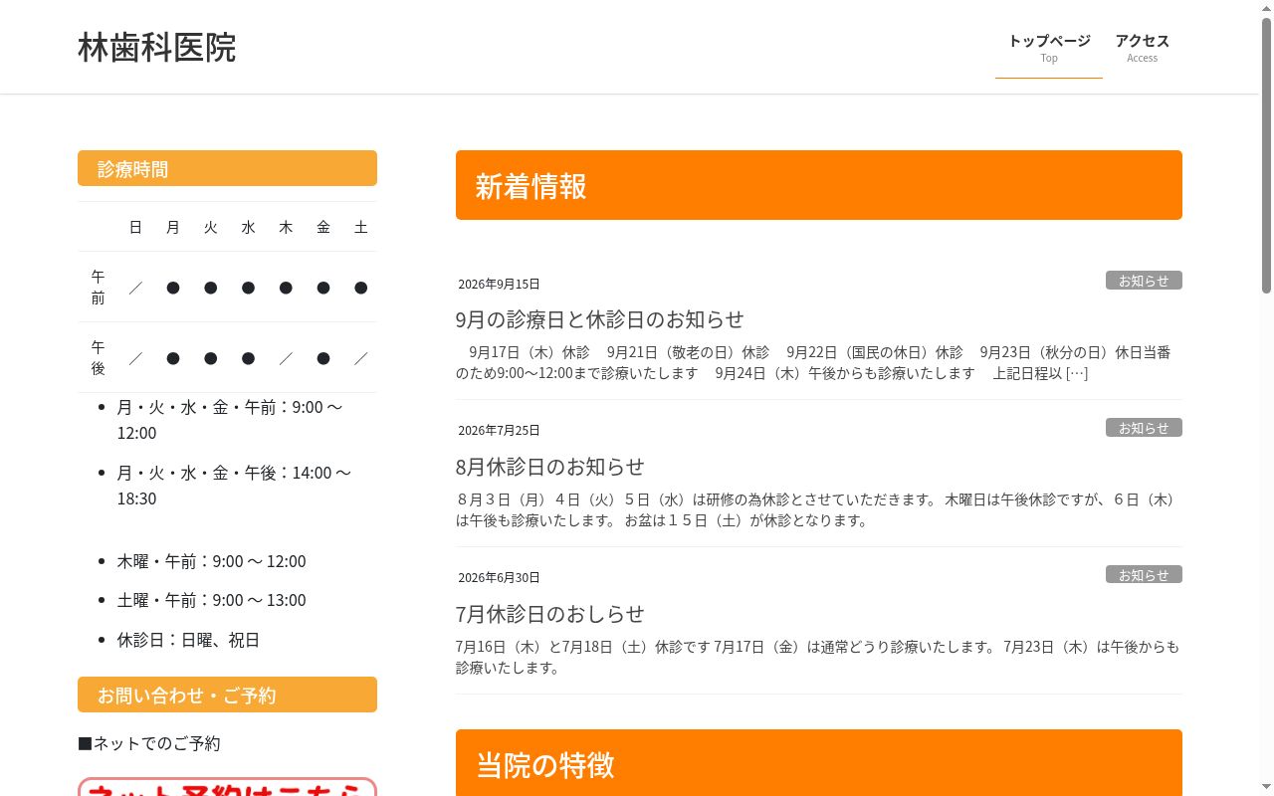Screen dimensions: 1274x796
Task: Click the お知らせ tag on the 2026年6月30日 post
Action: (1144, 575)
